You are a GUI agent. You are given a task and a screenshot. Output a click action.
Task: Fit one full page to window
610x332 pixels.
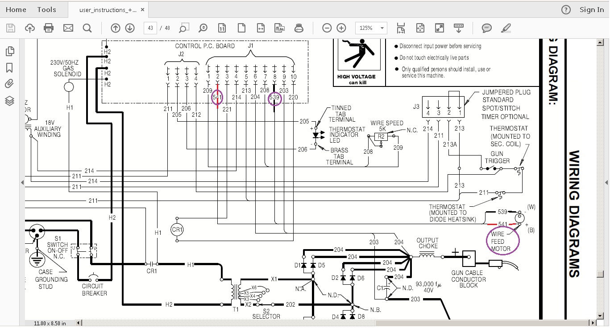tap(420, 28)
